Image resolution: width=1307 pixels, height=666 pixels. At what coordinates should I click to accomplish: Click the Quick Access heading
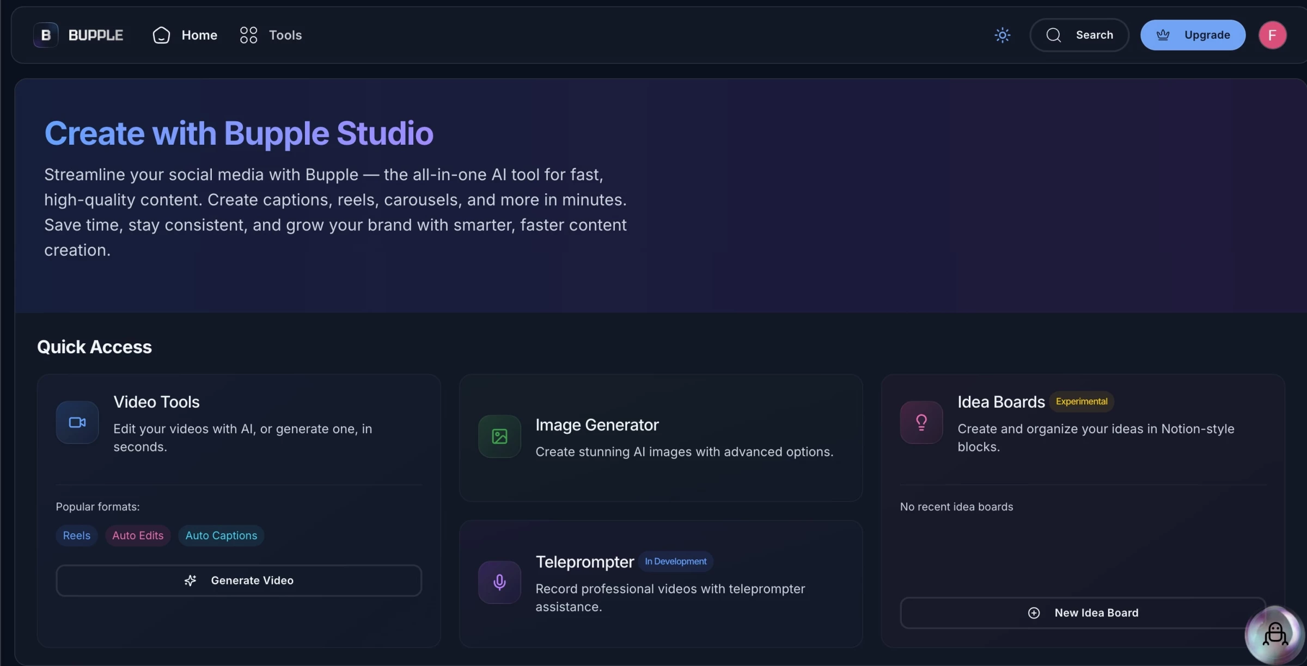94,347
